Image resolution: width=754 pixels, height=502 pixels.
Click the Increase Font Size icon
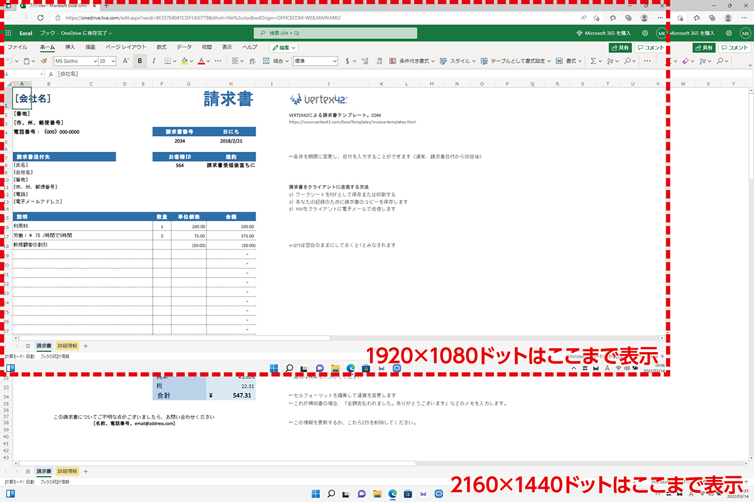125,61
